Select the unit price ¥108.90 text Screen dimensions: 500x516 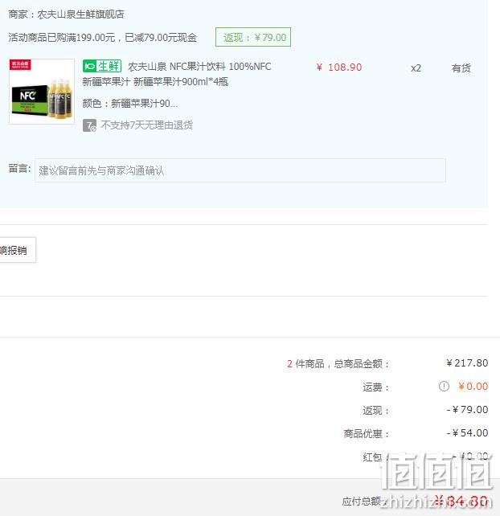pyautogui.click(x=339, y=68)
